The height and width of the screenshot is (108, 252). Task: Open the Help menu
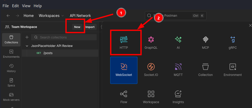click(x=38, y=6)
